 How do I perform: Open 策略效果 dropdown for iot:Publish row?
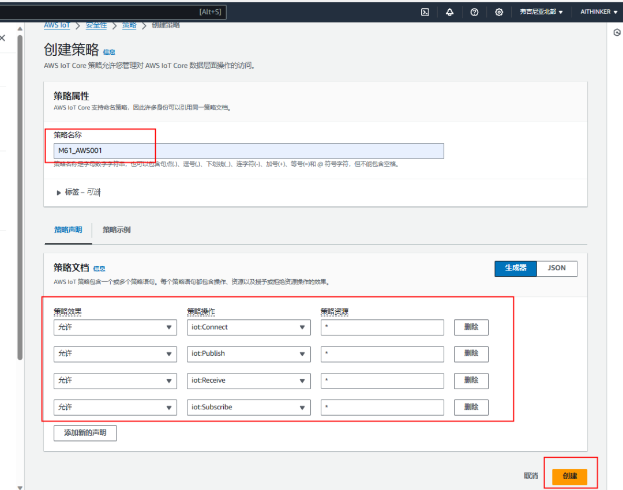115,354
